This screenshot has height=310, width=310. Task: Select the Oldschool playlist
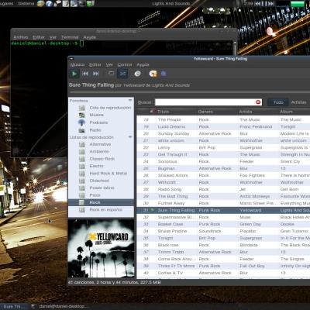pos(101,181)
